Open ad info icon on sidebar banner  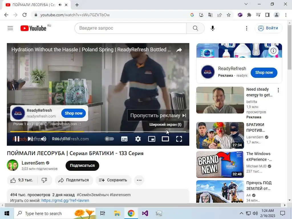pos(273,51)
